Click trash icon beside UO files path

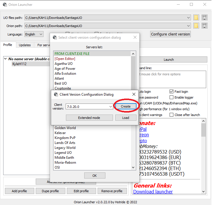pyautogui.click(x=204, y=17)
